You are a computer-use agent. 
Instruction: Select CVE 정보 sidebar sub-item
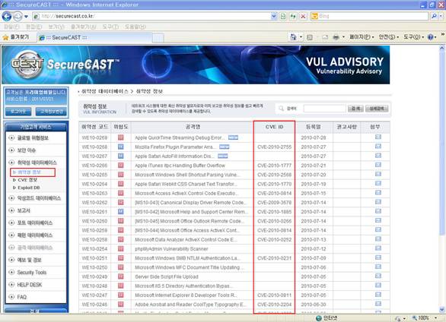click(x=27, y=180)
